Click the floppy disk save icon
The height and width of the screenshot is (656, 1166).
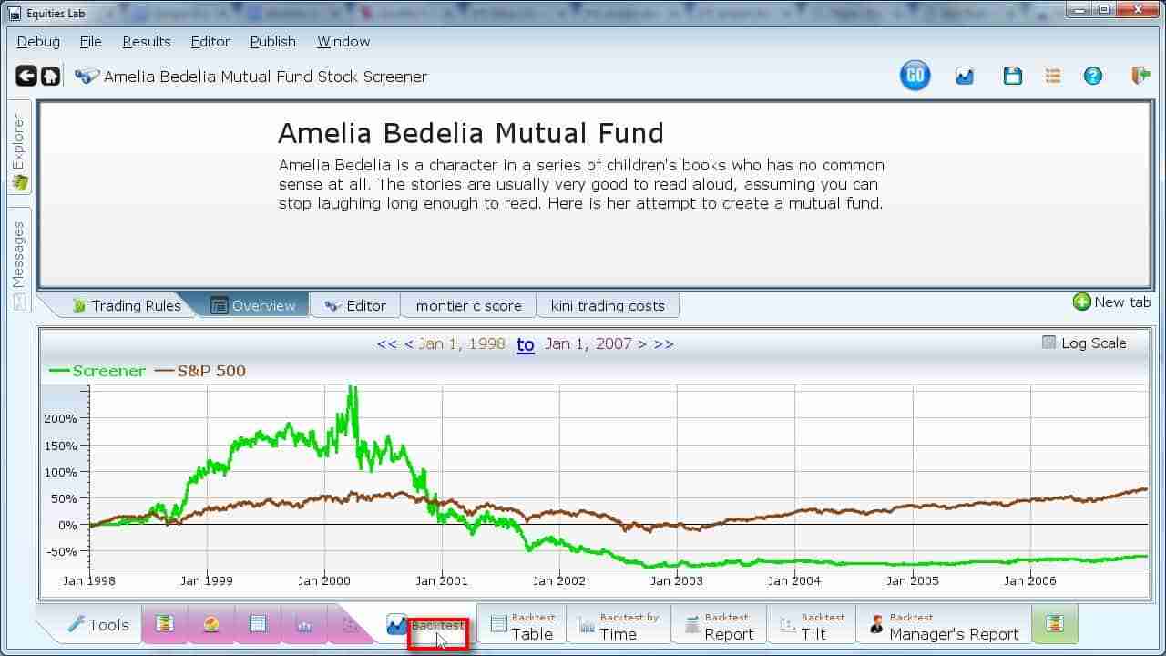tap(1012, 77)
